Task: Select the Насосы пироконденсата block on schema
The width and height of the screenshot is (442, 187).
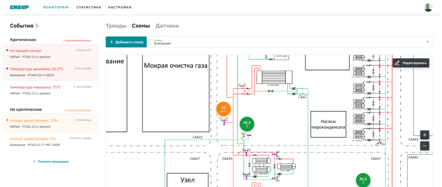Action: coord(328,124)
